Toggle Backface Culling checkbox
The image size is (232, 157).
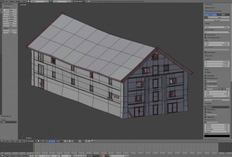pyautogui.click(x=205, y=114)
